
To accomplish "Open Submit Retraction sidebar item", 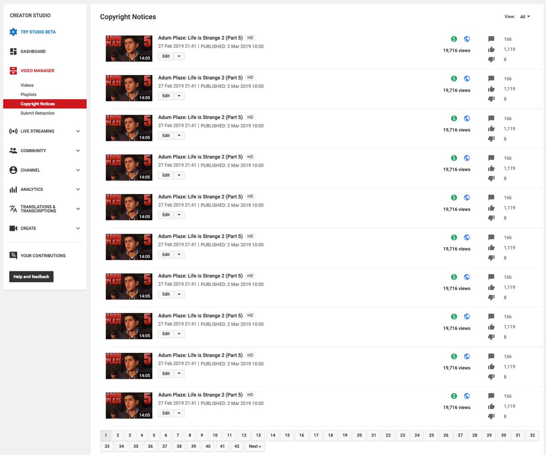I will tap(37, 113).
